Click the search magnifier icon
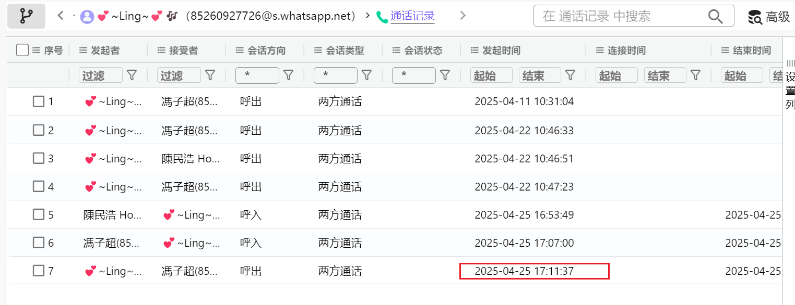 pos(715,16)
